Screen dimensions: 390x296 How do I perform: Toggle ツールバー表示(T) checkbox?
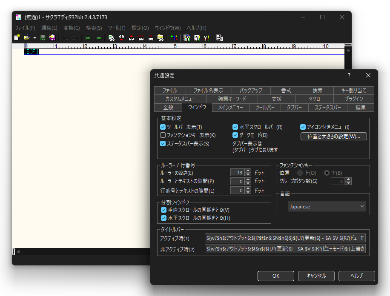[163, 127]
